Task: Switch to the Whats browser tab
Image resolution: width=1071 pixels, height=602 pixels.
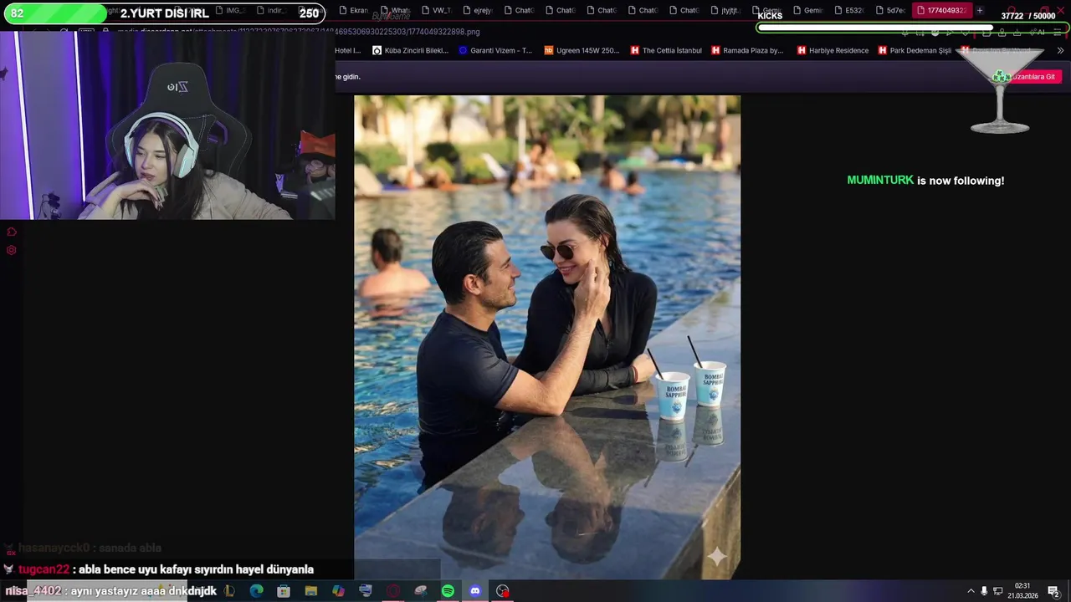Action: click(x=395, y=10)
